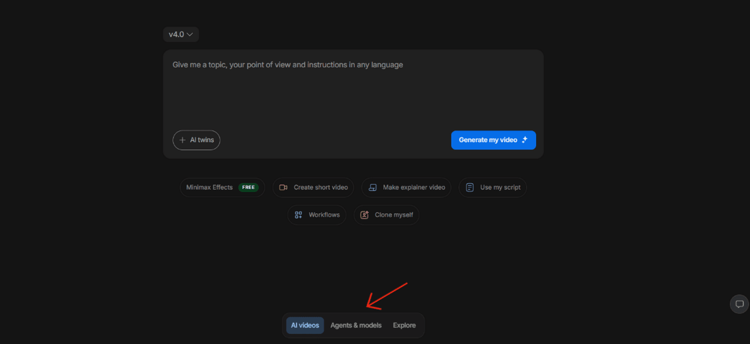
Task: Click the Make explainer video icon
Action: click(373, 188)
